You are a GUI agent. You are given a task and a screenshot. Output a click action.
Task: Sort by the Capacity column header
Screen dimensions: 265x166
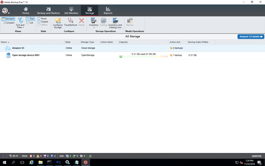143,42
